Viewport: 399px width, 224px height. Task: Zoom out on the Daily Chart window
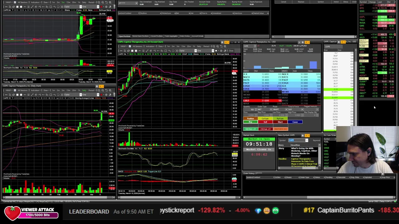click(99, 90)
